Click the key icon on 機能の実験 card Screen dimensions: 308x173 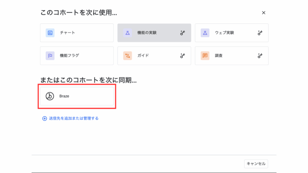pyautogui.click(x=183, y=33)
